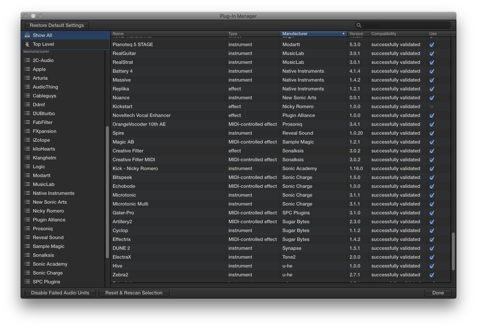Click Disable Failed Audio Units button
Screen dimensions: 477x328
pos(60,293)
